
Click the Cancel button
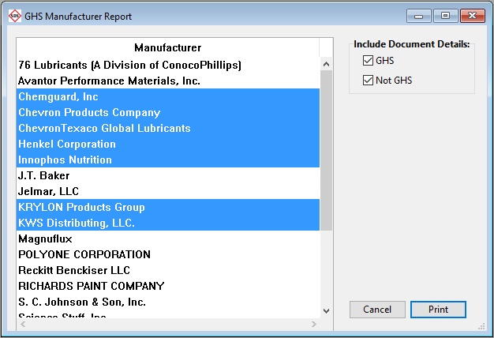[377, 310]
